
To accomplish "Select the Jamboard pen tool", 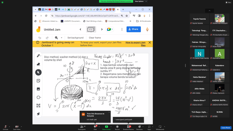I will [x=38, y=56].
